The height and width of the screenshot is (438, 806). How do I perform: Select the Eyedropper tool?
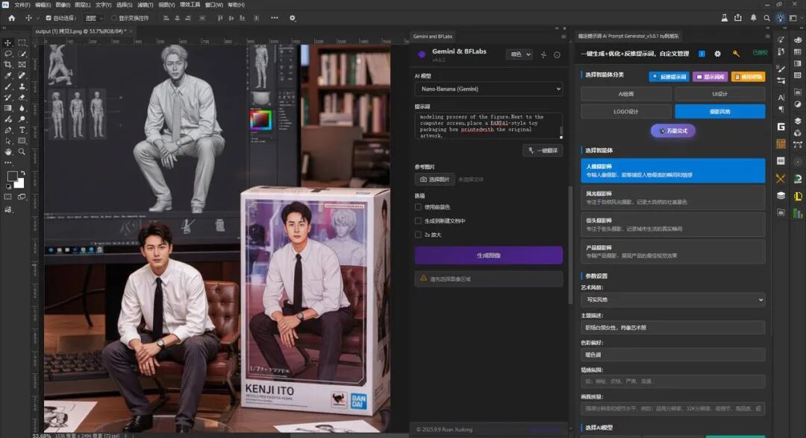[8, 75]
